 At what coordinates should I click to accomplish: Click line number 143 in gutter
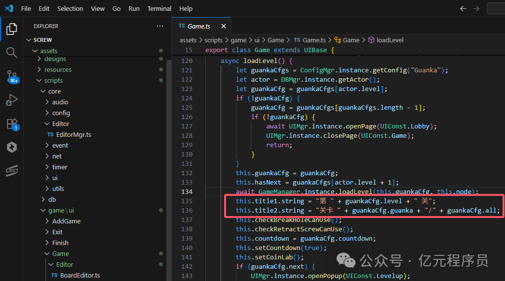187,276
